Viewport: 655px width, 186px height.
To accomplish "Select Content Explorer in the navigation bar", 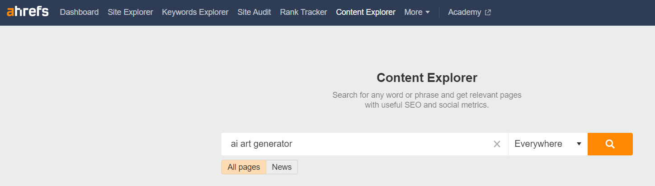I will tap(366, 12).
